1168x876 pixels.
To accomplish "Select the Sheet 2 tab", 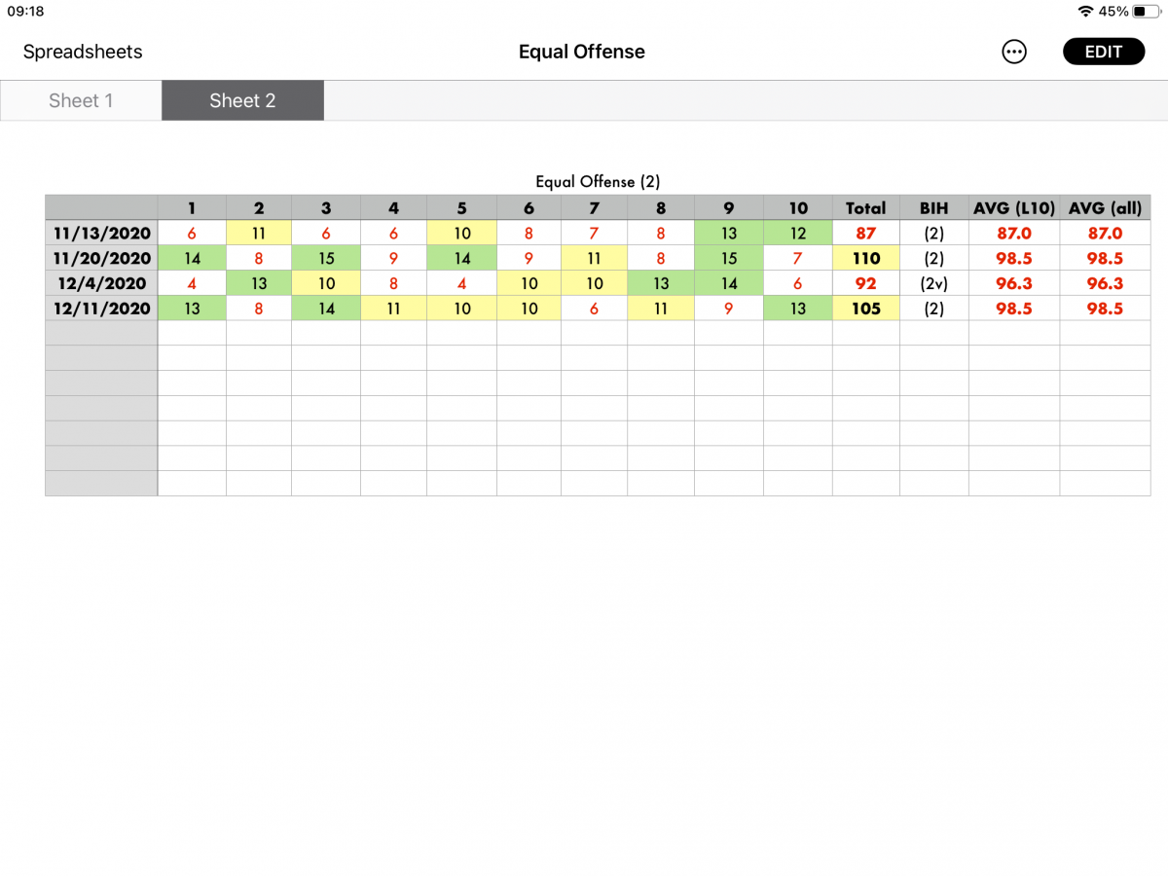I will point(242,101).
